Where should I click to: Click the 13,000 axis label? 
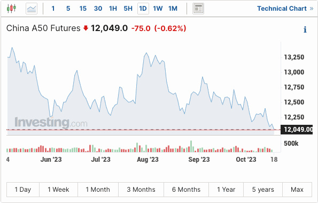click(294, 72)
